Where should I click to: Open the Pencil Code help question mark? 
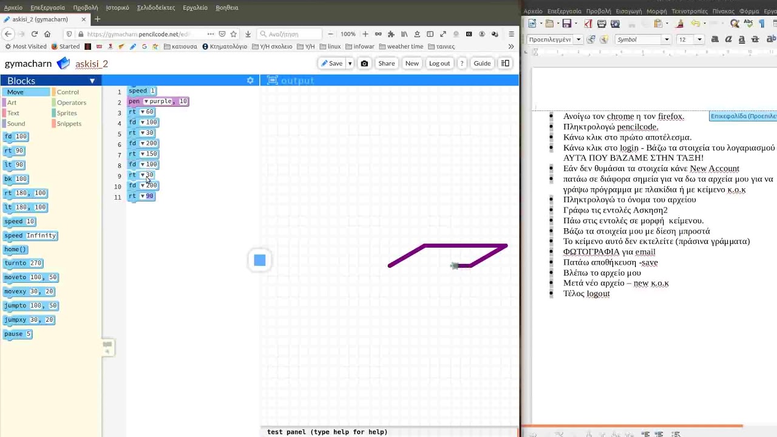pos(462,63)
